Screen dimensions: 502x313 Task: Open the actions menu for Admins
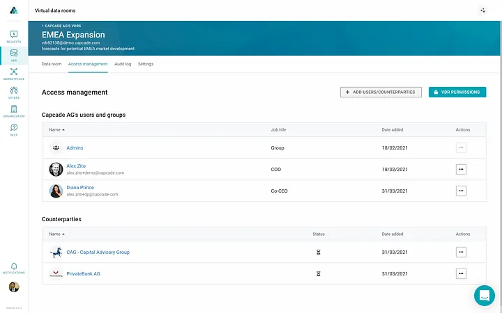461,147
